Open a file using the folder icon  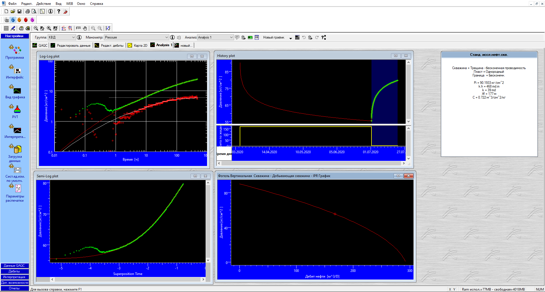coord(13,11)
